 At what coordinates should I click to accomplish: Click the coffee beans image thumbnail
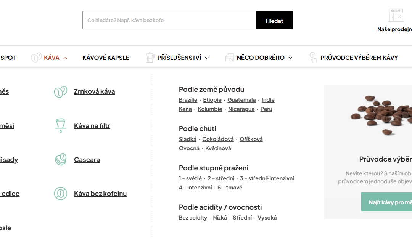pos(381,114)
